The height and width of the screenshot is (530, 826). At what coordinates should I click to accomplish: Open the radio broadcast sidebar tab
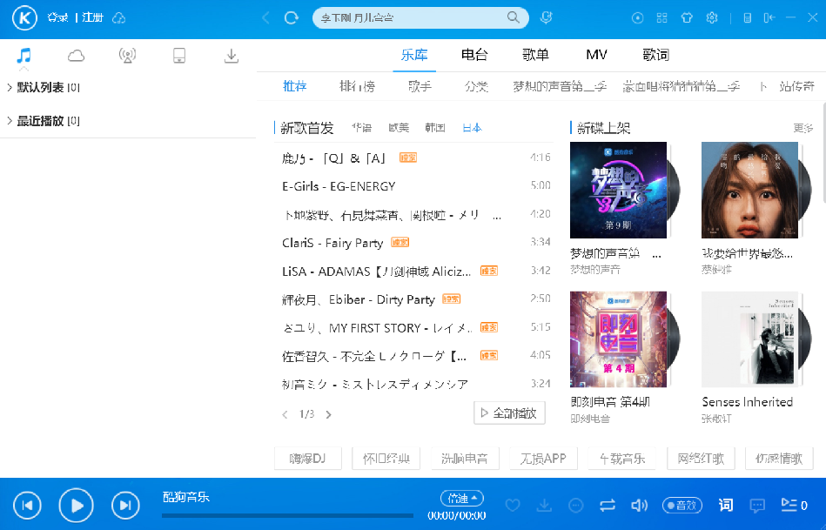pos(127,56)
